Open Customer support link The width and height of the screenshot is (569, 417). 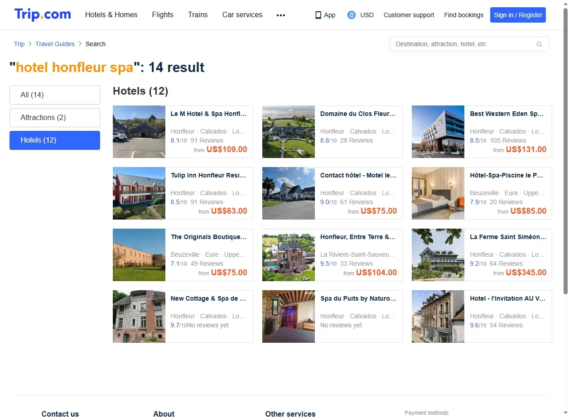[409, 15]
